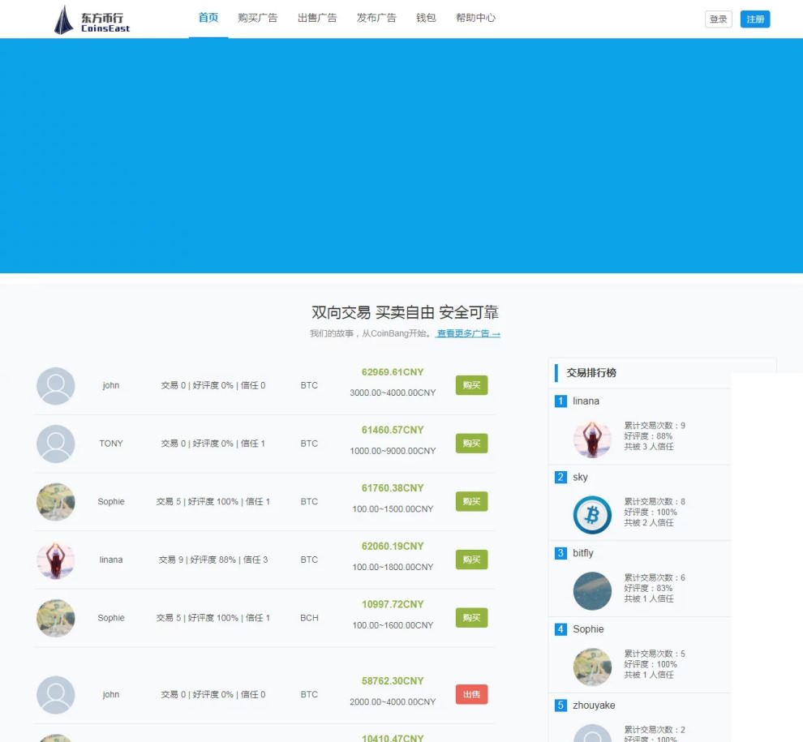Follow the 查看更多广告 link
Viewport: 803px width, 742px height.
click(468, 333)
